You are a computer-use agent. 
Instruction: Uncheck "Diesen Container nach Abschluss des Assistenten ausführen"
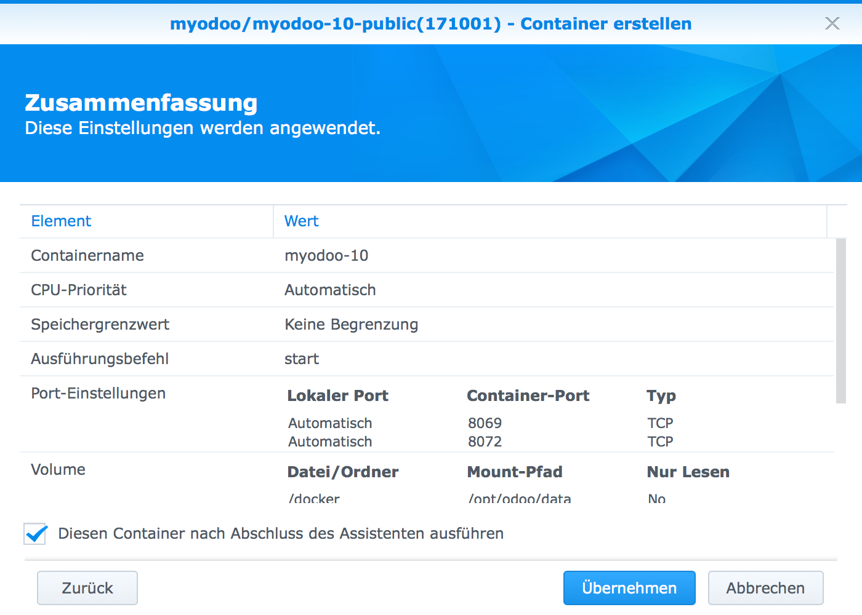tap(35, 534)
